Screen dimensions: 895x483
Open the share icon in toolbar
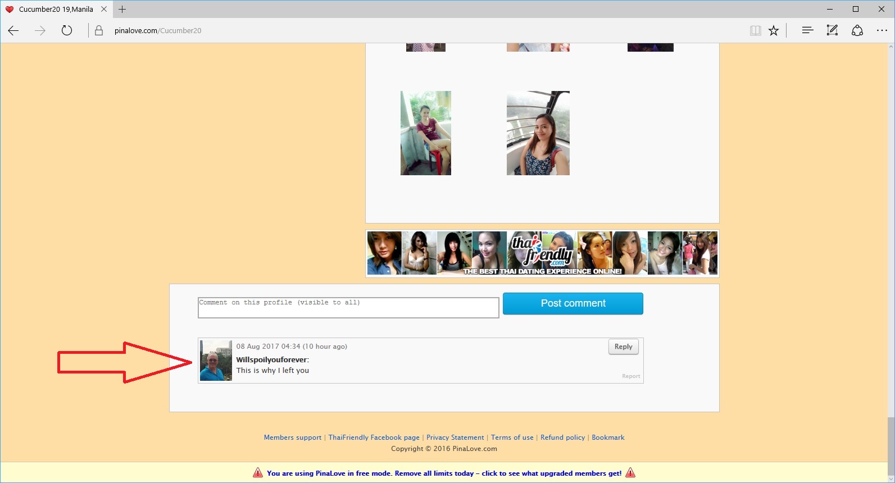click(857, 31)
